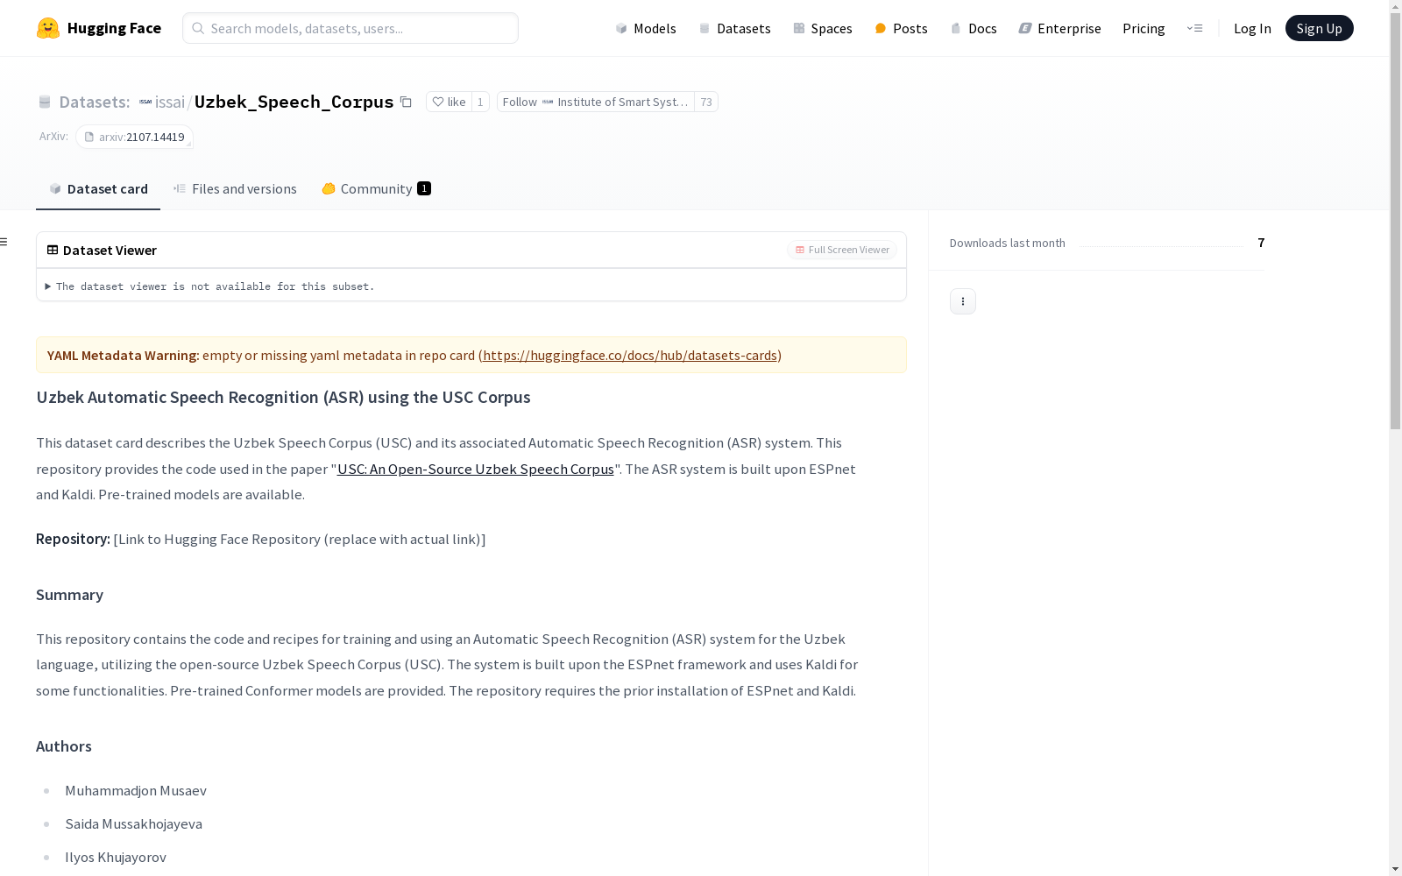1402x876 pixels.
Task: Open the issai organization page link
Action: [170, 102]
